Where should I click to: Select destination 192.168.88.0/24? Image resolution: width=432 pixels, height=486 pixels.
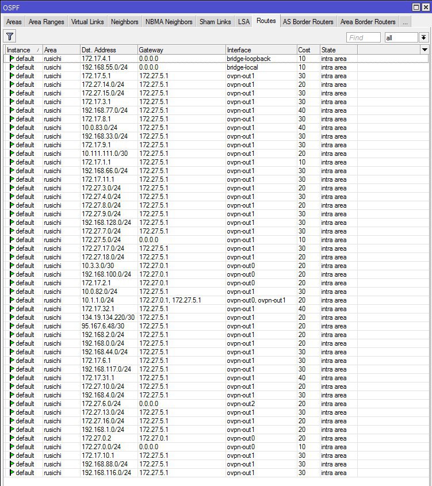click(x=105, y=464)
